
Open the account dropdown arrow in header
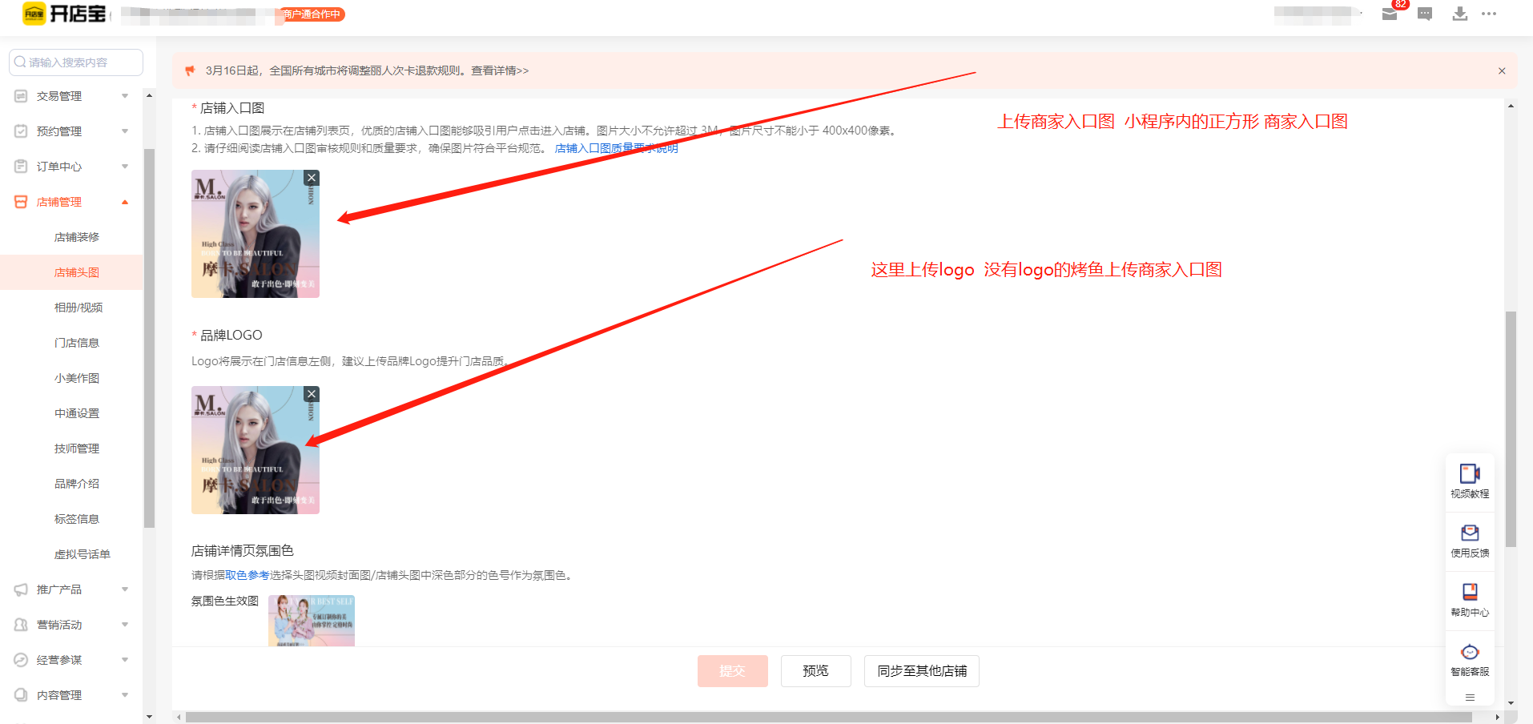point(1361,14)
